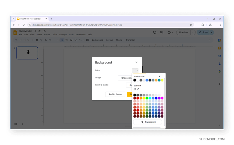Click the Share button

(x=204, y=32)
